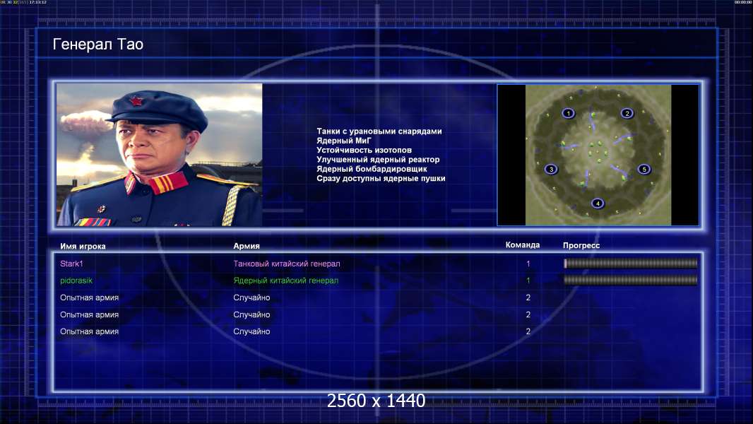Click the 'Генерал Тао' title

pyautogui.click(x=98, y=45)
